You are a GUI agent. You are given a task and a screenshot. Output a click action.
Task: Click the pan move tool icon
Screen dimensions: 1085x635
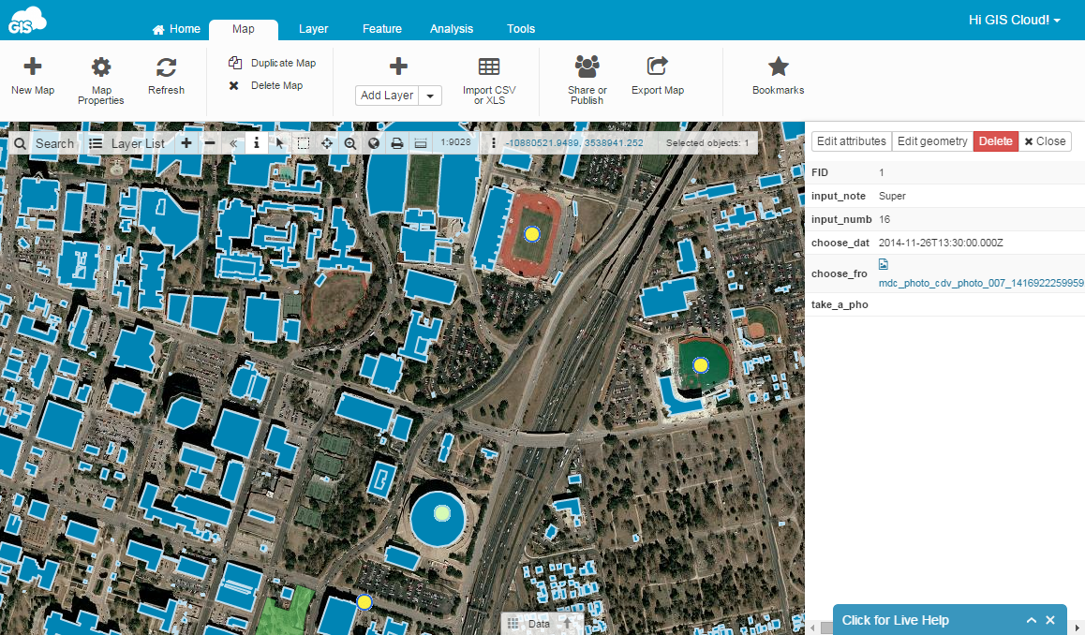327,143
